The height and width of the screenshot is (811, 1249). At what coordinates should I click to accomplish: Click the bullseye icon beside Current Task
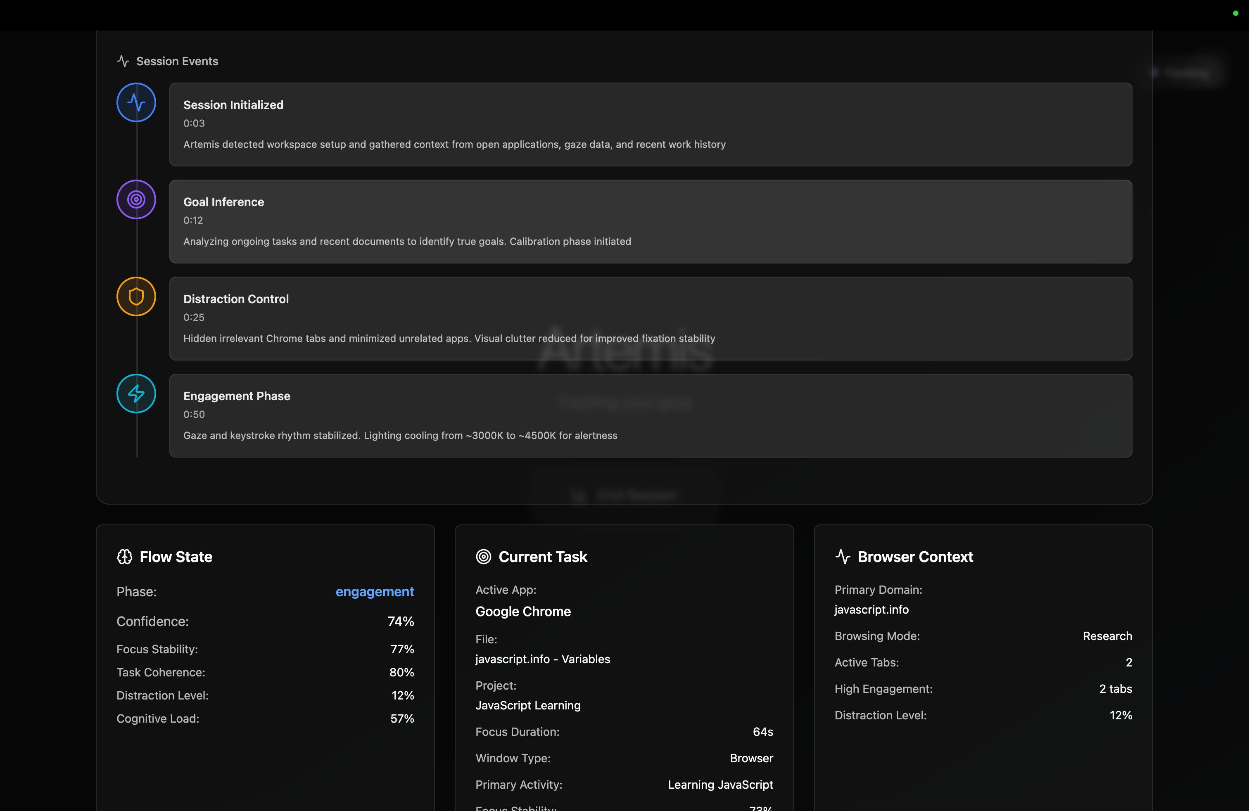click(x=483, y=557)
